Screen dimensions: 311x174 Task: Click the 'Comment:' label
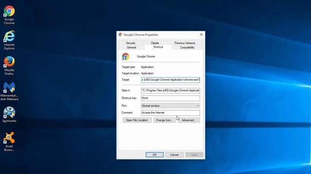(127, 113)
